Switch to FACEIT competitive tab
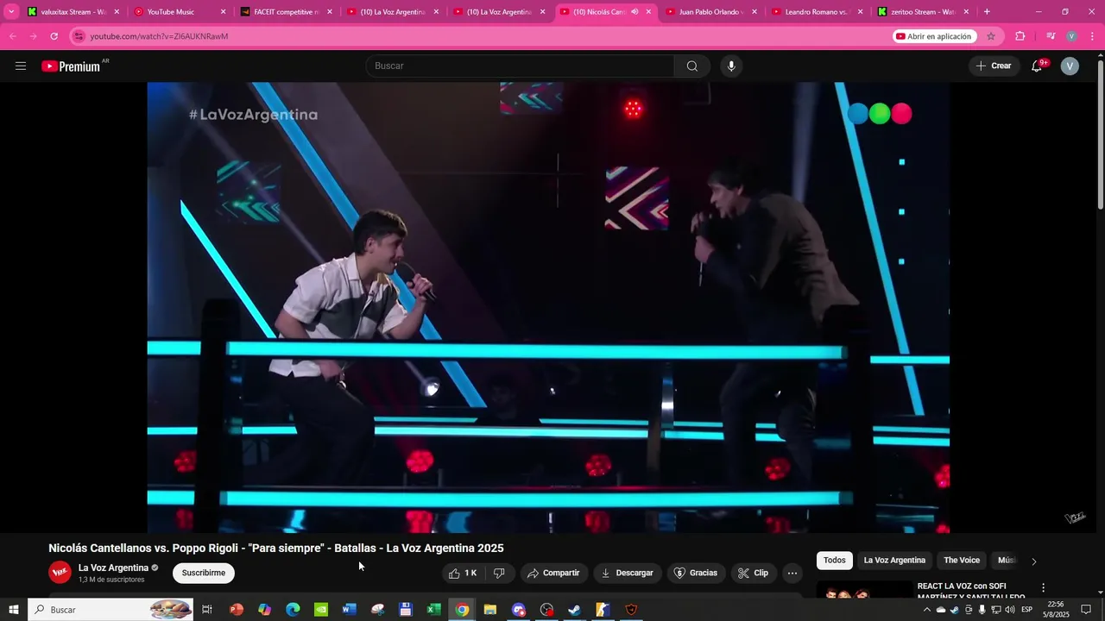The image size is (1105, 621). click(286, 12)
